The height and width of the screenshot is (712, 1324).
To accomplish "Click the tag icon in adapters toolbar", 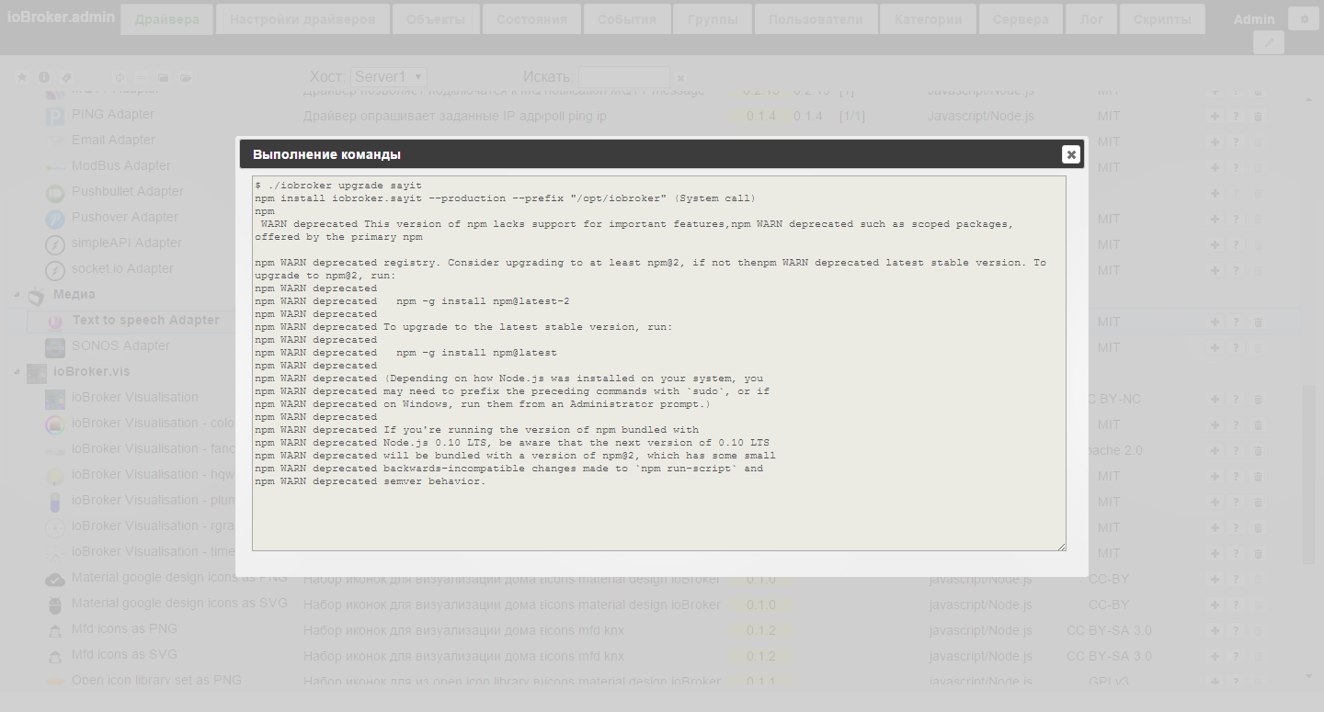I will point(66,78).
